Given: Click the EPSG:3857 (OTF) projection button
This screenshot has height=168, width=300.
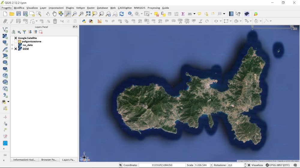Looking at the screenshot, I should point(277,165).
